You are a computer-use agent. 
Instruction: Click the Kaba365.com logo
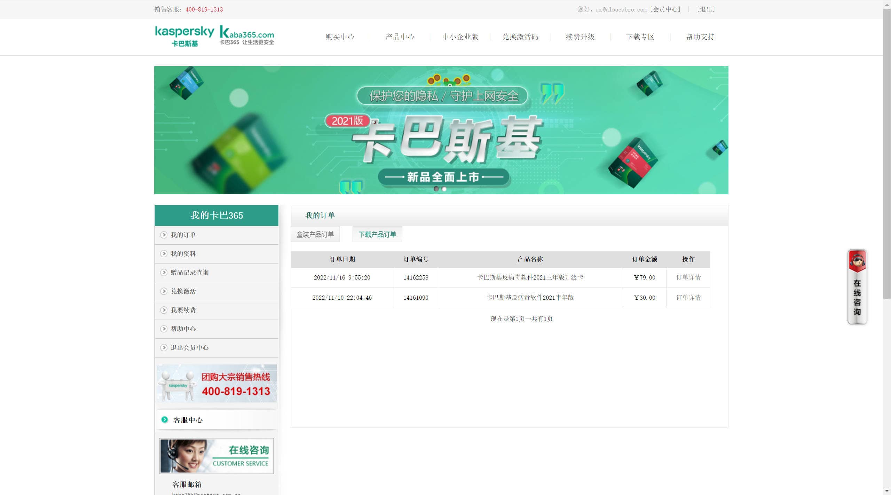click(x=247, y=36)
